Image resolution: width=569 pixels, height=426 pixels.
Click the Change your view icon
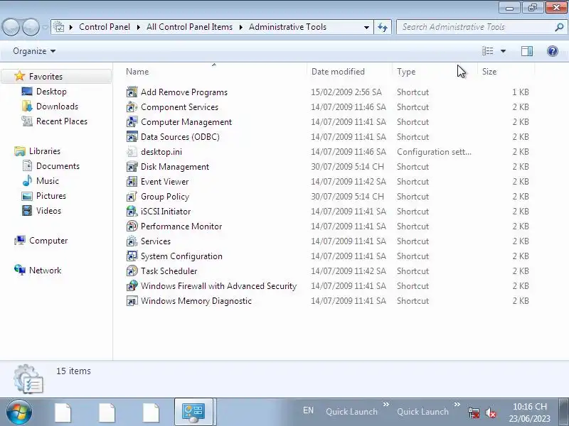point(487,51)
